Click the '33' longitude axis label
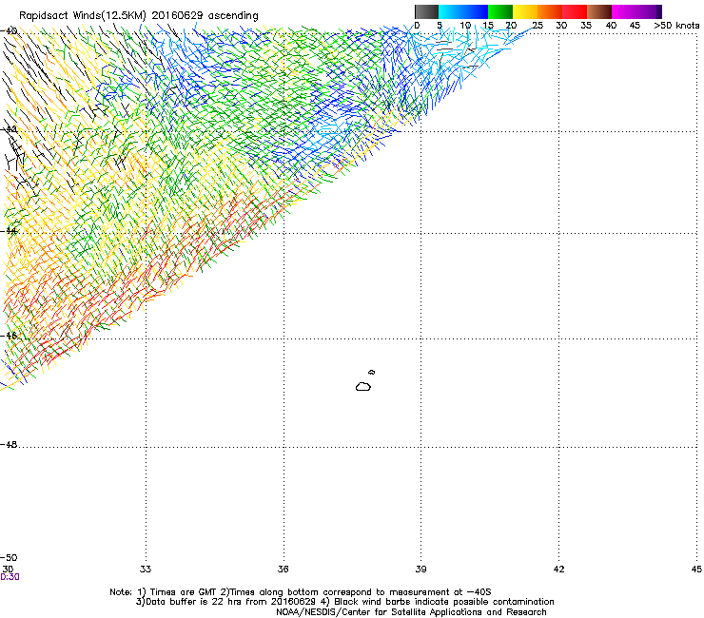This screenshot has width=704, height=618. click(x=146, y=570)
